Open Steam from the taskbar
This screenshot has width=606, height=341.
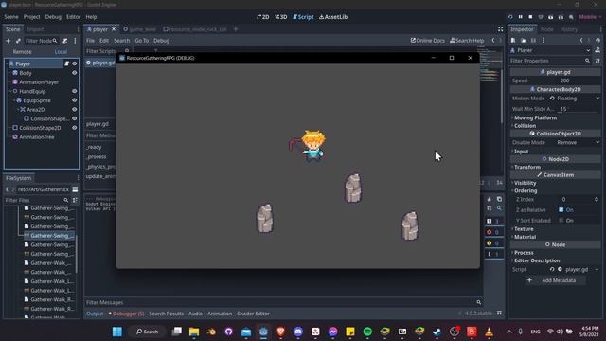(x=437, y=332)
